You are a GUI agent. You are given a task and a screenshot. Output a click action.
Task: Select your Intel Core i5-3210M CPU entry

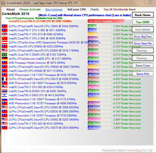[40, 21]
